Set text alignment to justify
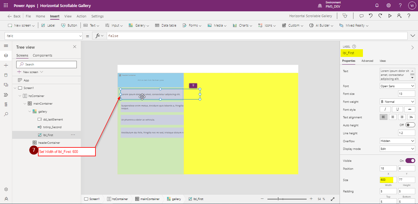This screenshot has width=418, height=204. pyautogui.click(x=412, y=117)
